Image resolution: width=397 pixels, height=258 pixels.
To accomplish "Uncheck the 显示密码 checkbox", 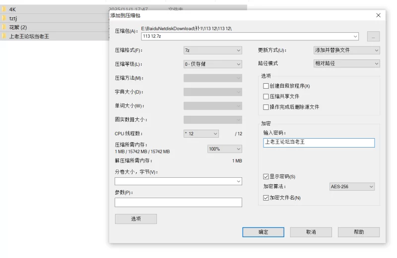I will coord(266,177).
